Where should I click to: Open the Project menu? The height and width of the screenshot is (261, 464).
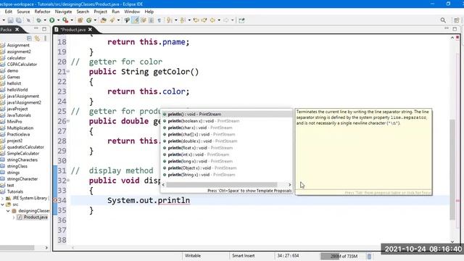point(100,12)
